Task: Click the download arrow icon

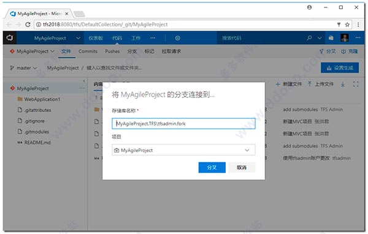Action: click(x=343, y=84)
